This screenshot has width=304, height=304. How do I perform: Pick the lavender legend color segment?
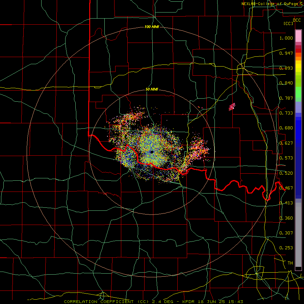(x=298, y=107)
